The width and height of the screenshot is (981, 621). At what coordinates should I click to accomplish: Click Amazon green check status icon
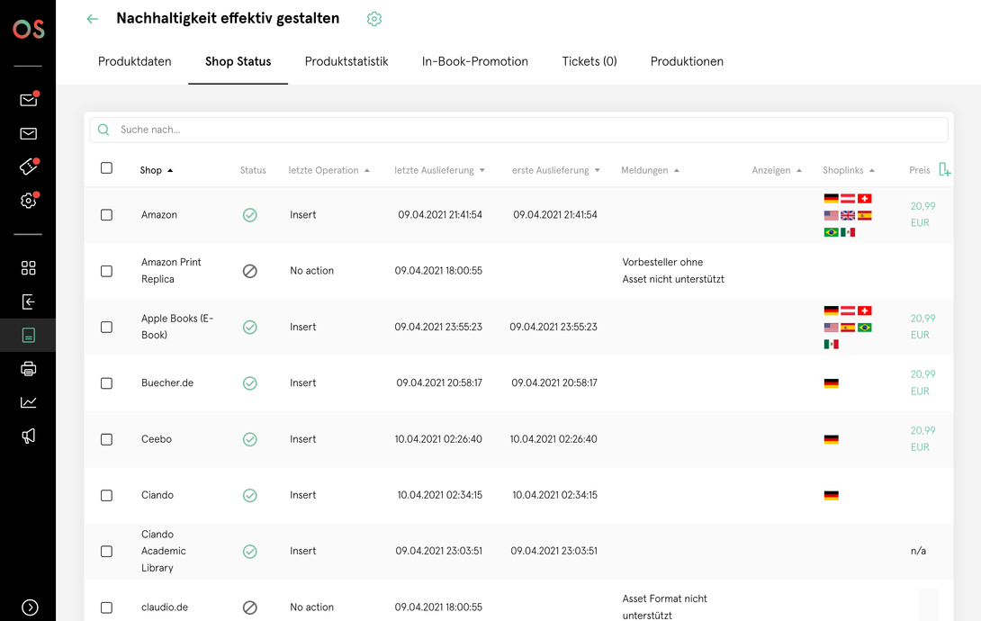249,215
